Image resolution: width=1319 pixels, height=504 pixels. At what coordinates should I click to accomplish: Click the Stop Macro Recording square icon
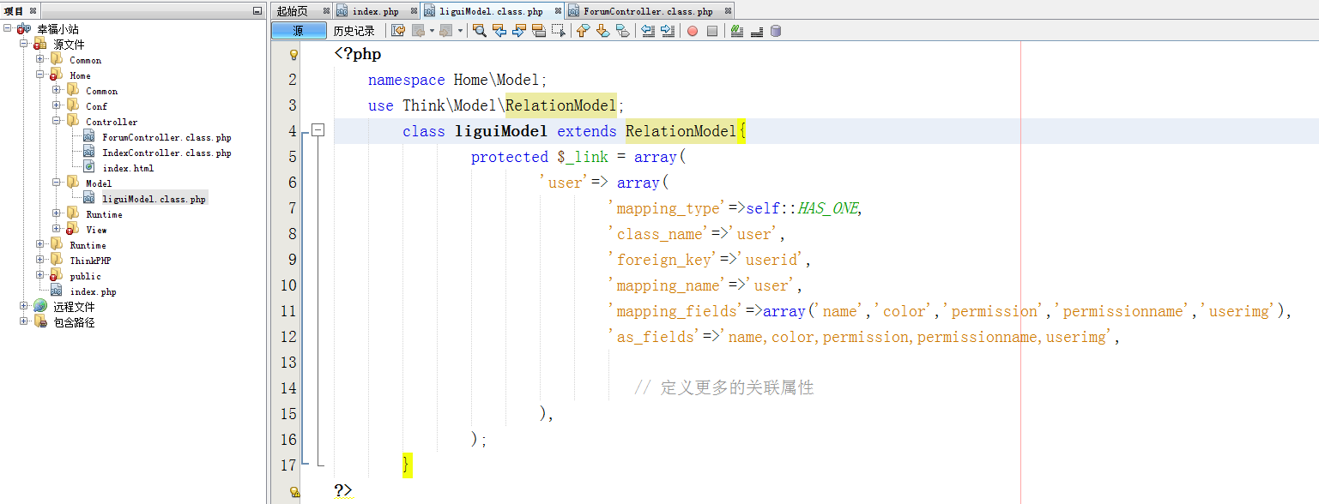(x=712, y=31)
